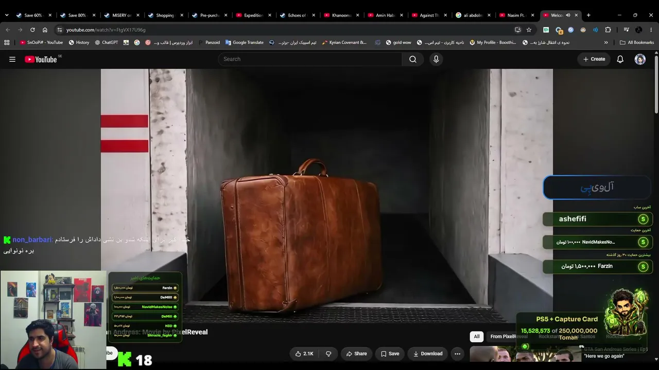Switch to the 'Save 60%' tab
This screenshot has height=370, width=659.
pos(33,15)
